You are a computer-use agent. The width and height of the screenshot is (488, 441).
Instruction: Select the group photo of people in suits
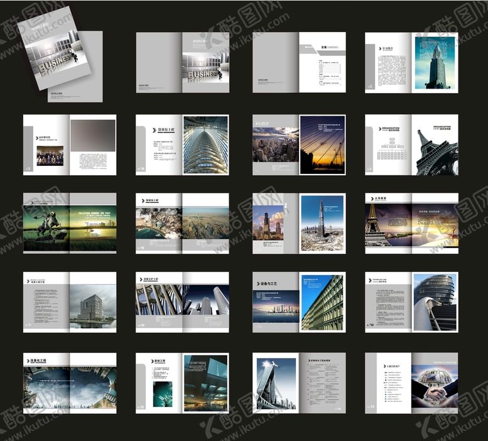[50, 156]
